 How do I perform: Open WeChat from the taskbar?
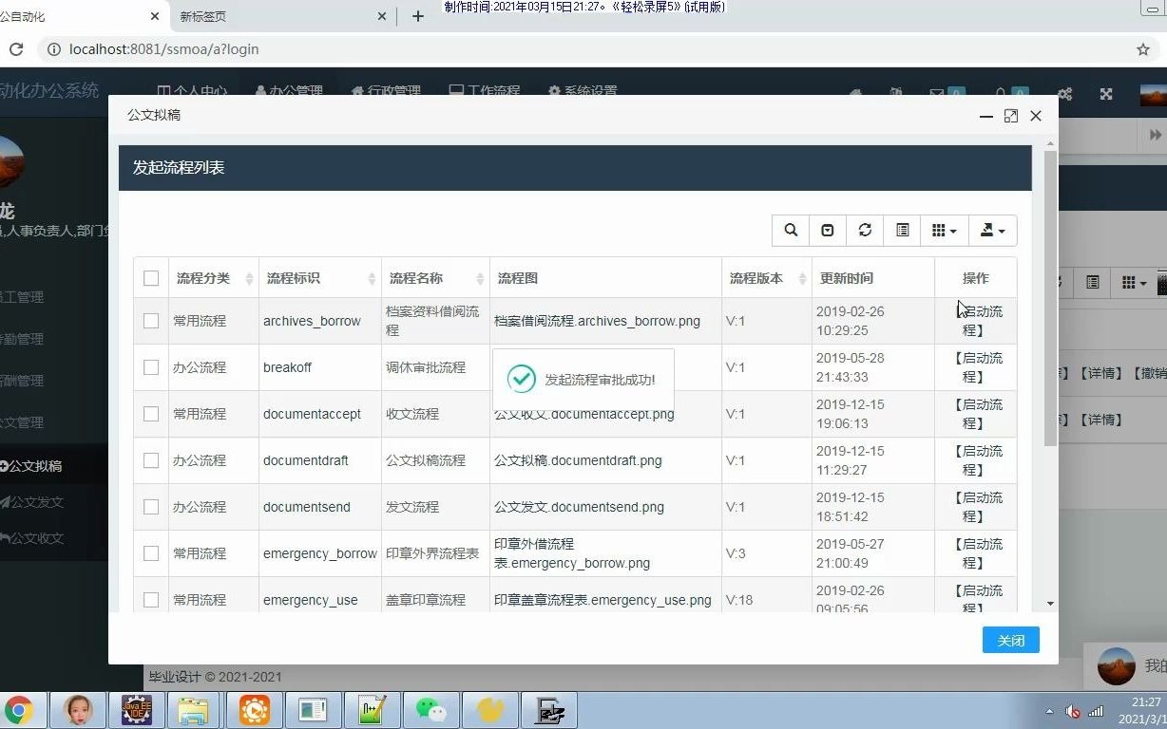(x=430, y=709)
